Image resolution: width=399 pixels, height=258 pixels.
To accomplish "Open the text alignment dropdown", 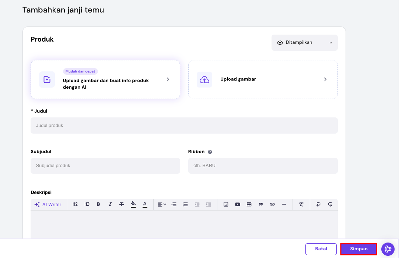I will [161, 204].
